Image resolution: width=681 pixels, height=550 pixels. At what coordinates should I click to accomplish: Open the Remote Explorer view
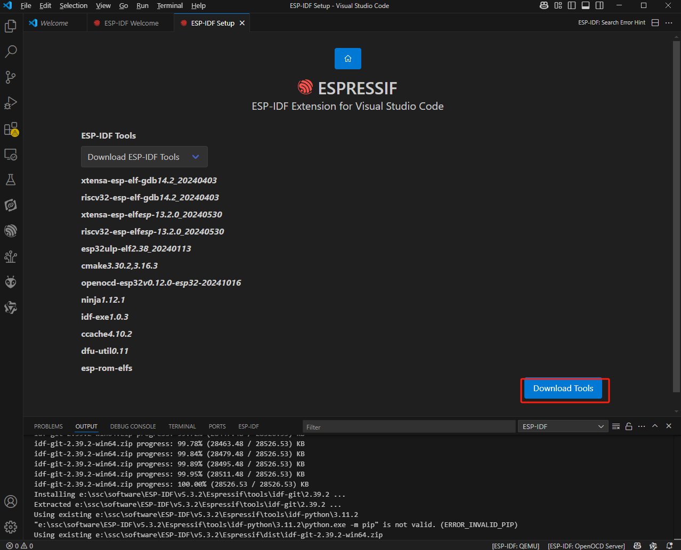click(x=11, y=154)
